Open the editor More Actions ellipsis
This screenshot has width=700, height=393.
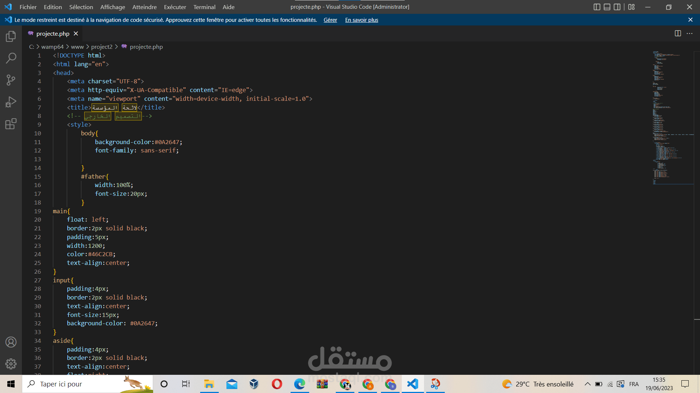(689, 33)
